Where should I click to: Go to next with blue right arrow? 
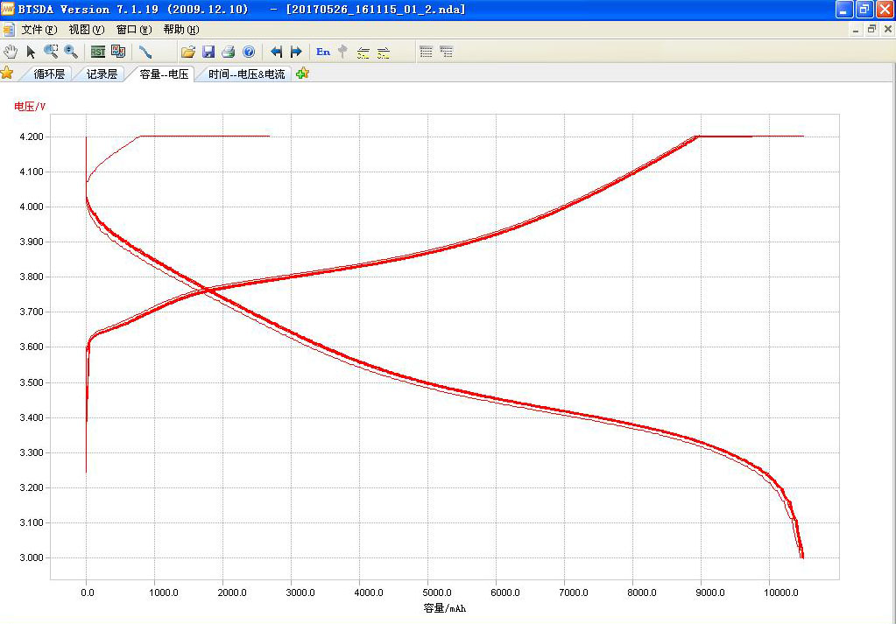click(x=296, y=52)
